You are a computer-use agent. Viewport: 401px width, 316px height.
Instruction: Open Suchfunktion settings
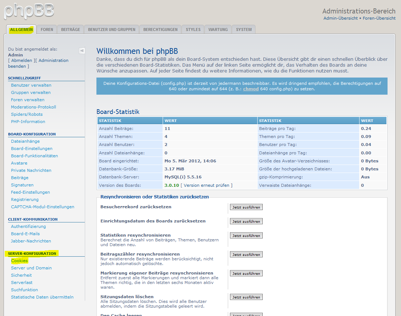24,290
